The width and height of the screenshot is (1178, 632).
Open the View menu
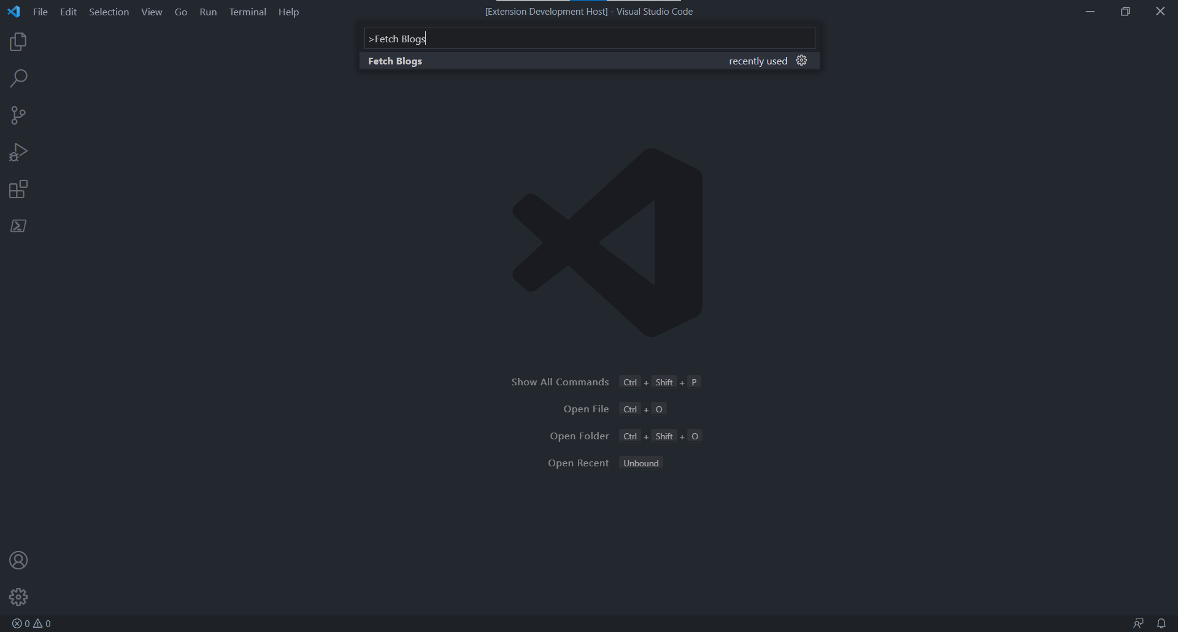tap(152, 12)
